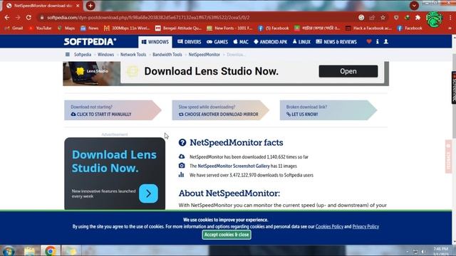Open the Extensions puzzle icon

(418, 17)
